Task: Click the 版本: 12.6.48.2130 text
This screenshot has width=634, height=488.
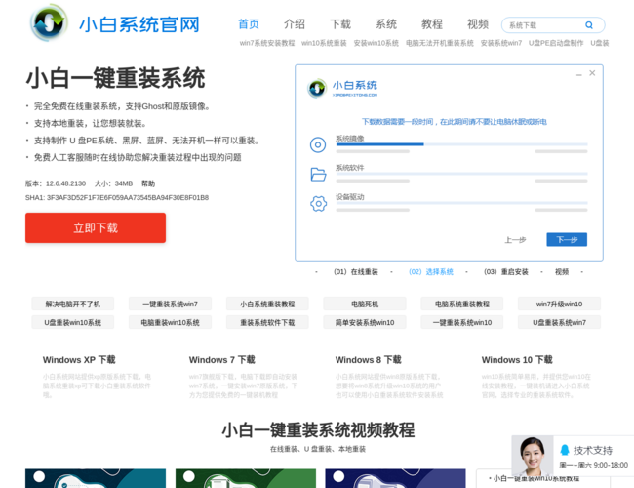Action: click(56, 183)
